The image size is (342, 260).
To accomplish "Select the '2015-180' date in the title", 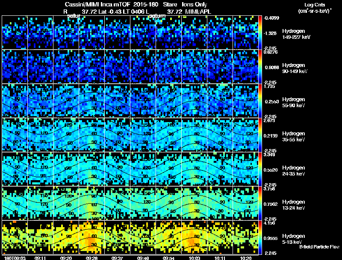I will 146,5.
